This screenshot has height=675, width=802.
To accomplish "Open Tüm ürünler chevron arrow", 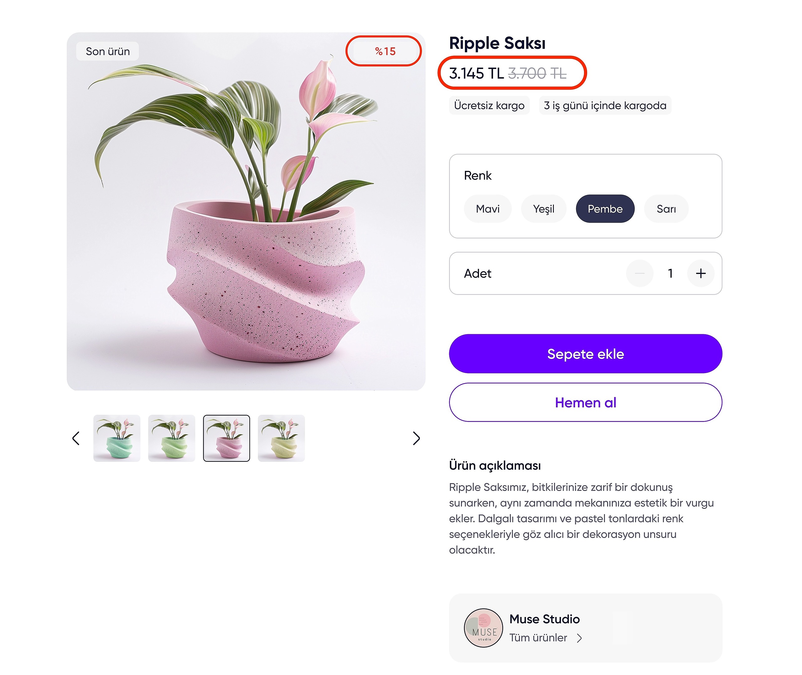I will [580, 638].
